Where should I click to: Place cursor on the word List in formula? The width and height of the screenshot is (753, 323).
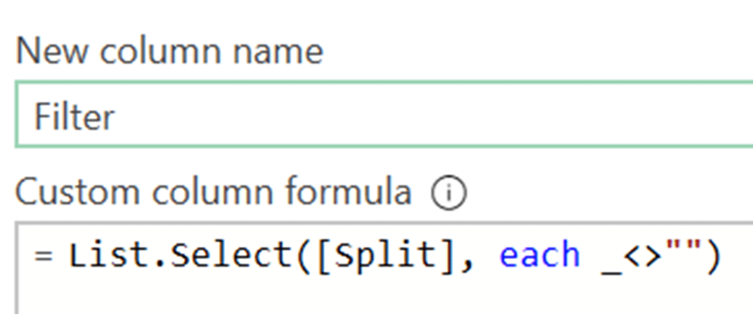(x=91, y=255)
